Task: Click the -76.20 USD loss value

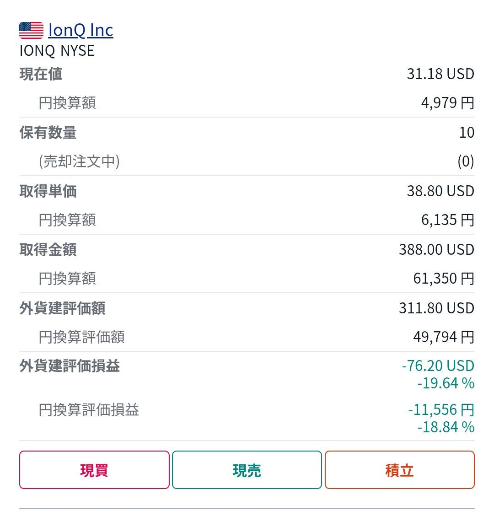Action: pyautogui.click(x=438, y=366)
